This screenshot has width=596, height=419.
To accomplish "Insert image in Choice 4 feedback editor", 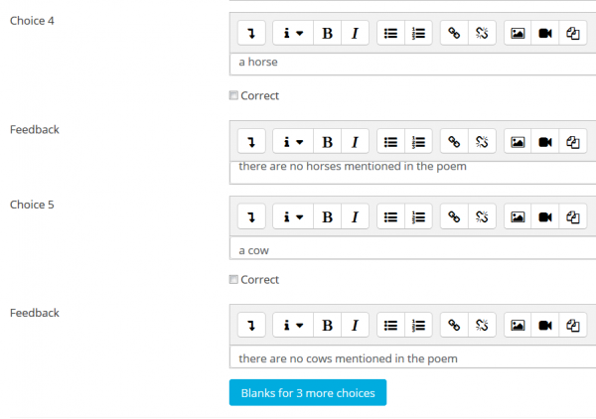I will pos(518,142).
